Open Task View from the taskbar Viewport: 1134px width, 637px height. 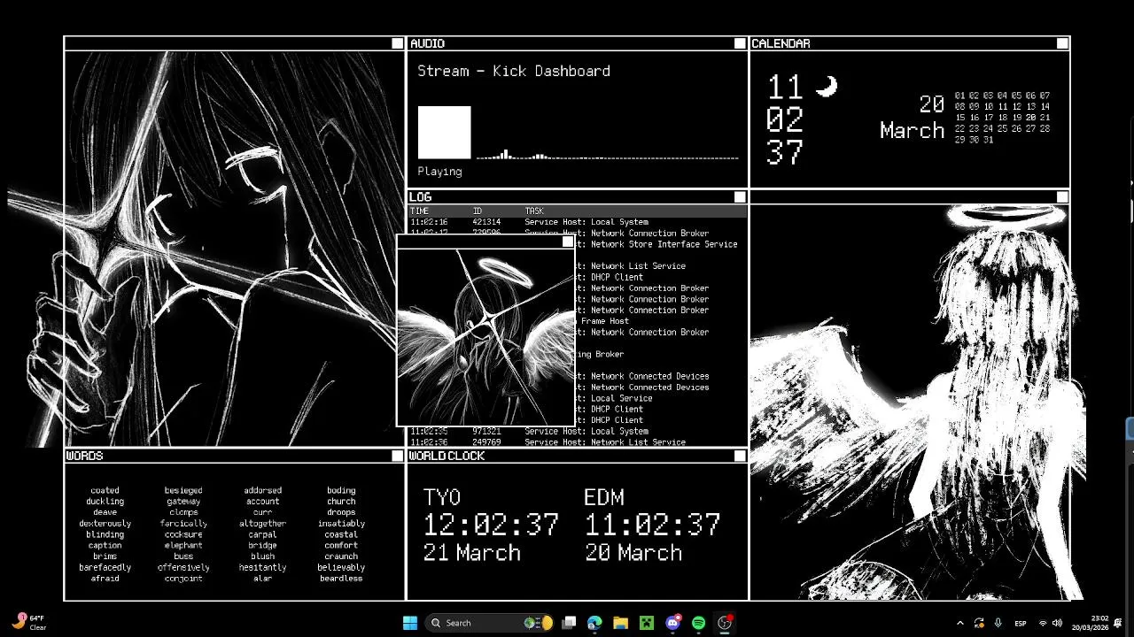coord(569,623)
